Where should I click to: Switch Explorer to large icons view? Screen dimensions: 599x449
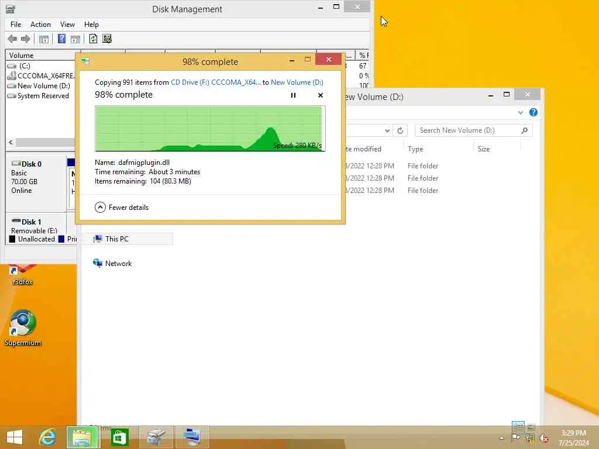[531, 426]
